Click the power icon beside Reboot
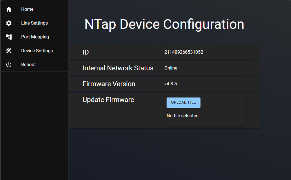 tap(9, 65)
